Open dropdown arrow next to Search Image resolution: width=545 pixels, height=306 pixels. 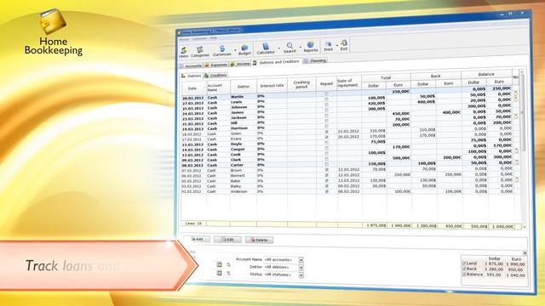300,48
